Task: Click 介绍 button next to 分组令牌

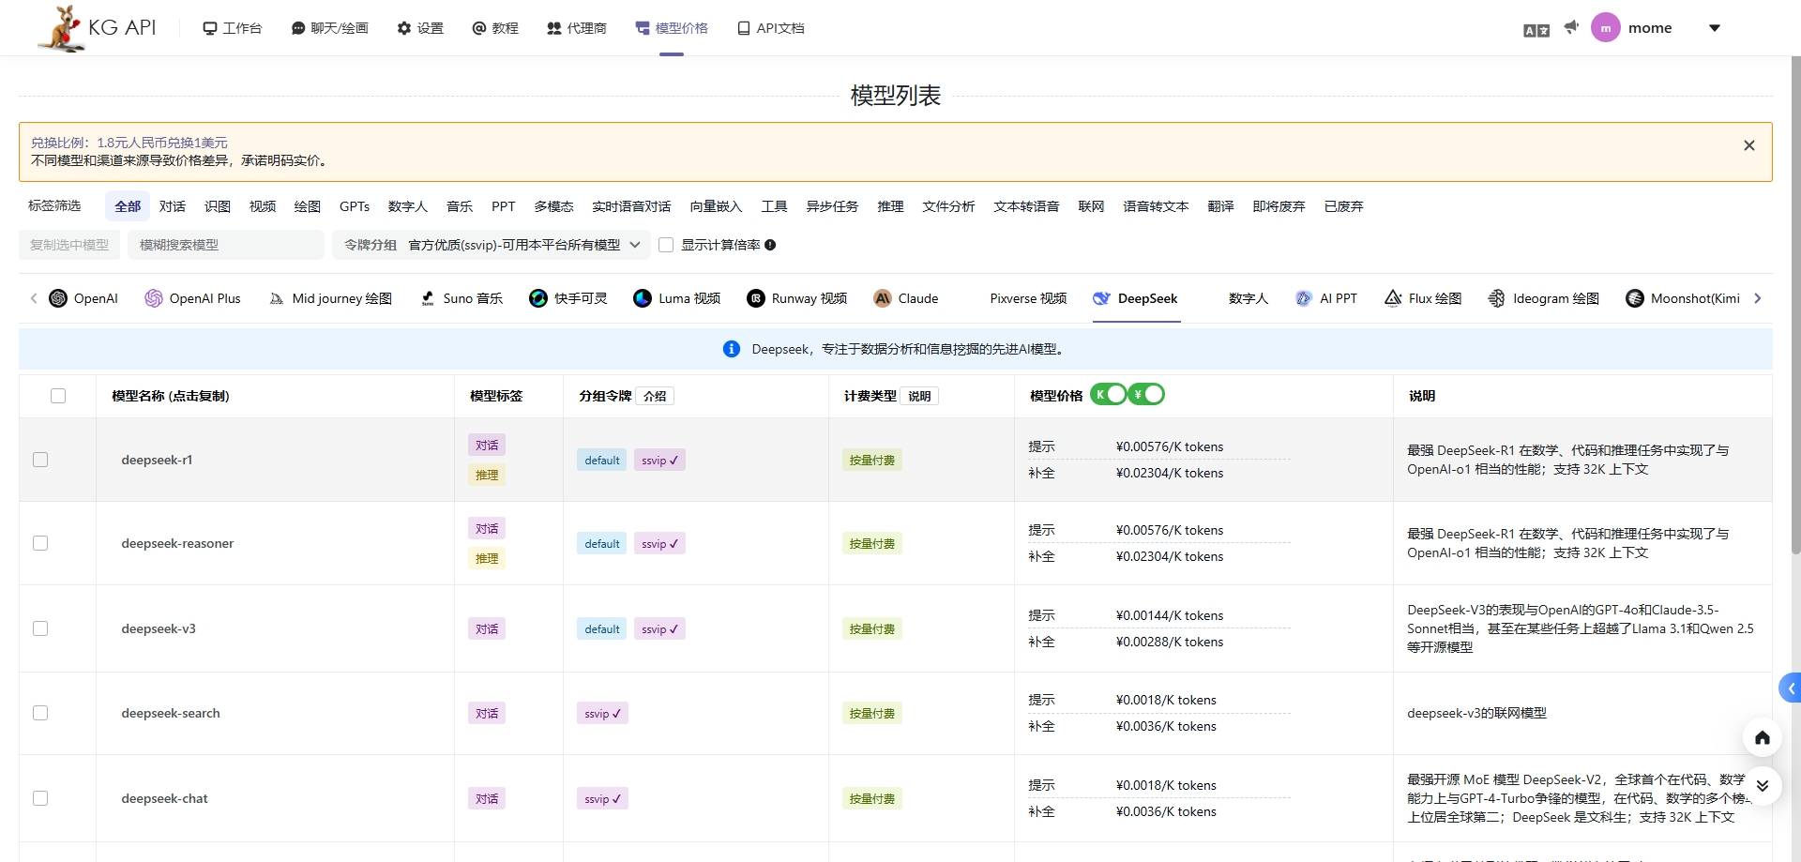Action: click(655, 396)
